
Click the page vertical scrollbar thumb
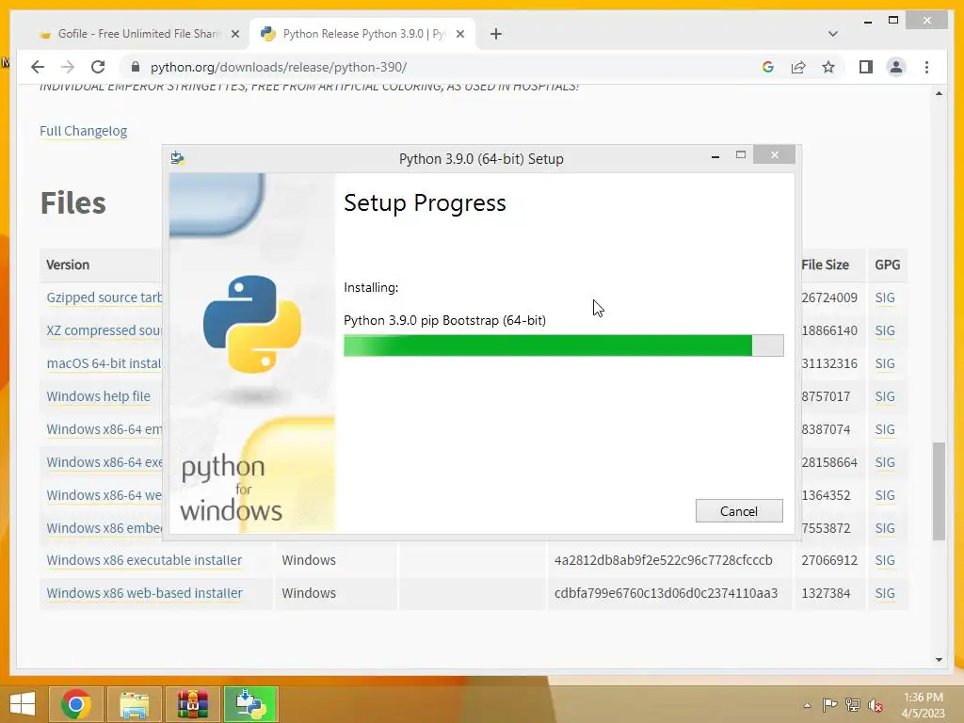[x=939, y=490]
